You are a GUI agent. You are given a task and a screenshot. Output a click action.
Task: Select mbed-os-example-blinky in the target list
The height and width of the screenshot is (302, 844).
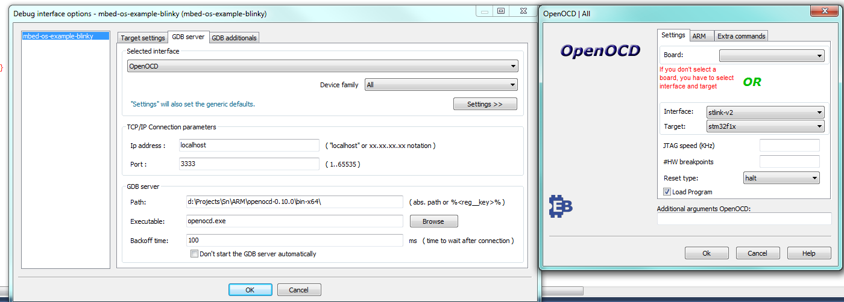click(65, 36)
